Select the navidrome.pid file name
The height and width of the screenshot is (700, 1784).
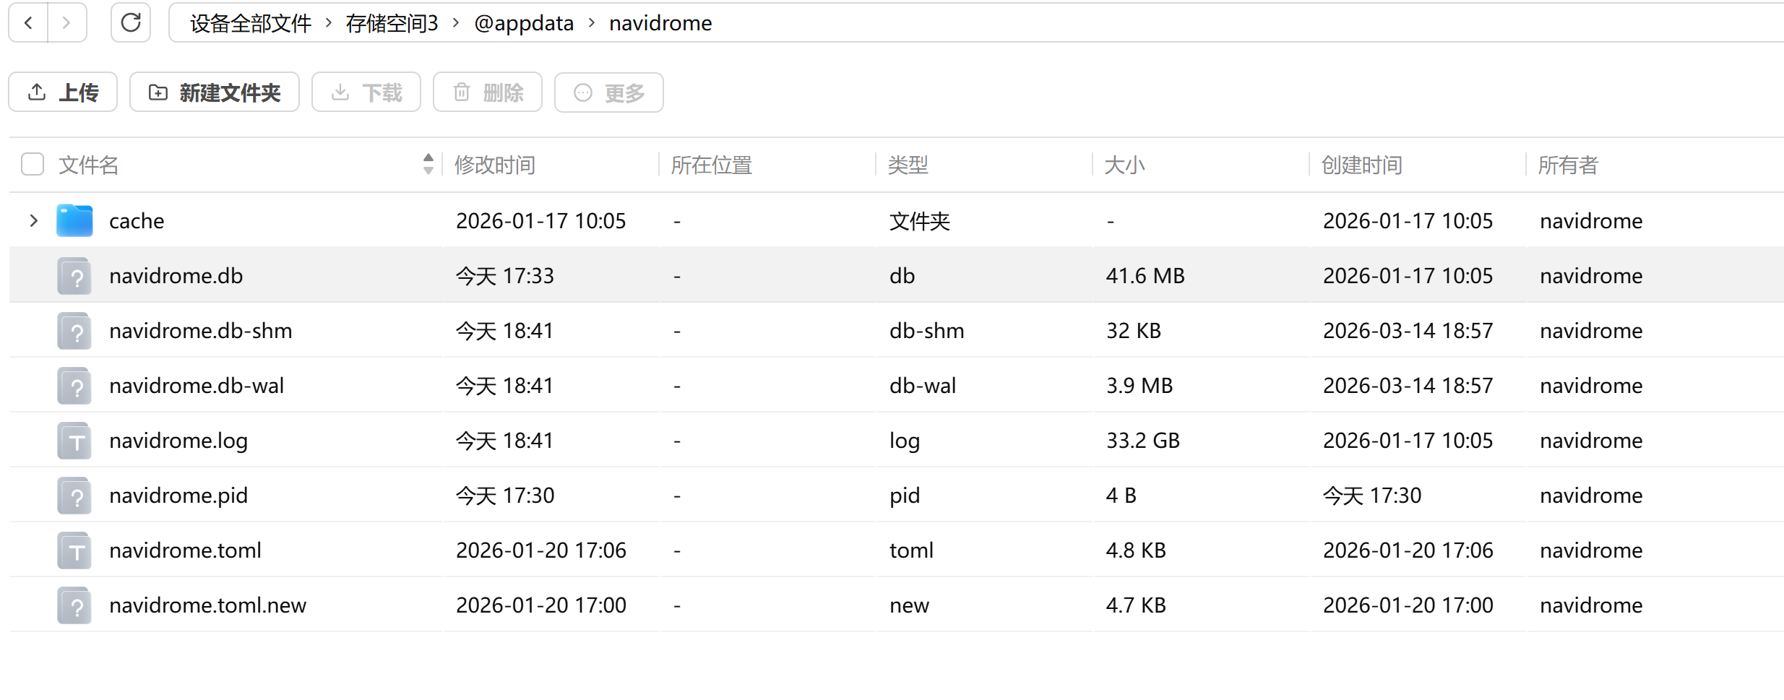pos(178,495)
